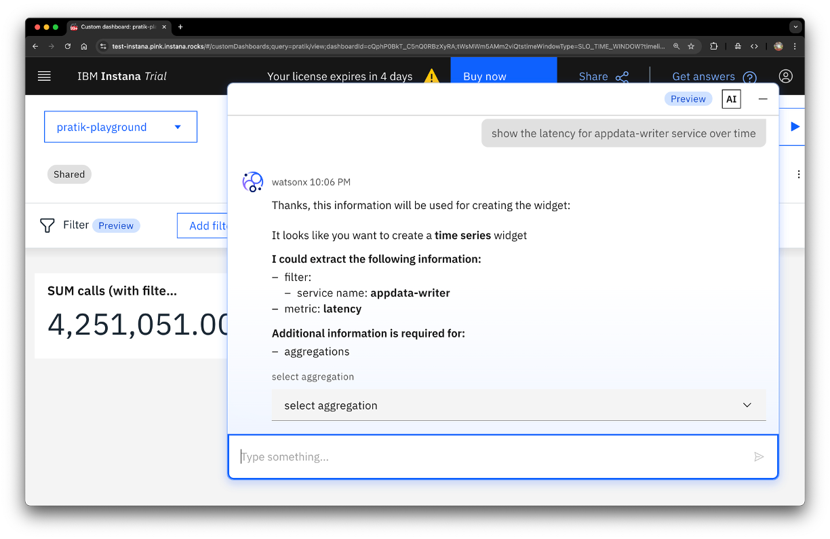The height and width of the screenshot is (539, 830).
Task: Click the zoom magnifier icon in address bar
Action: 676,46
